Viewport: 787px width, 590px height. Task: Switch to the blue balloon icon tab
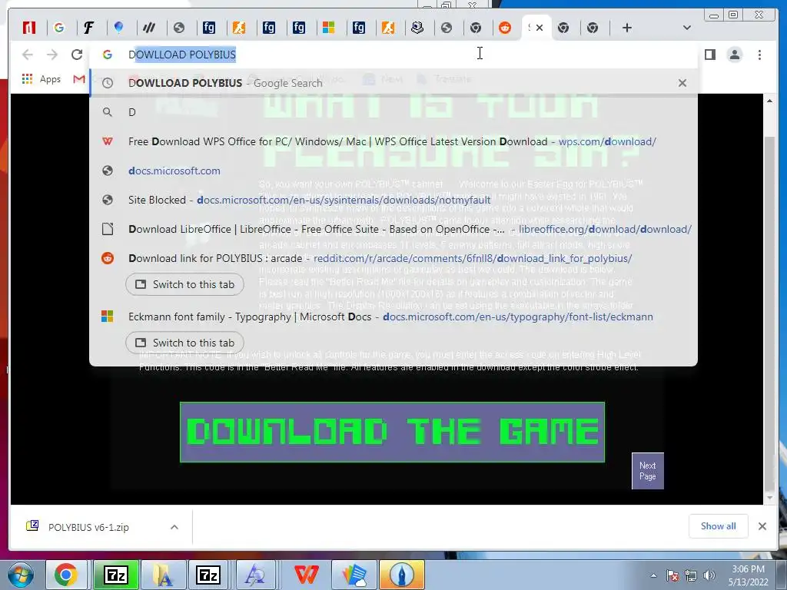pyautogui.click(x=119, y=28)
